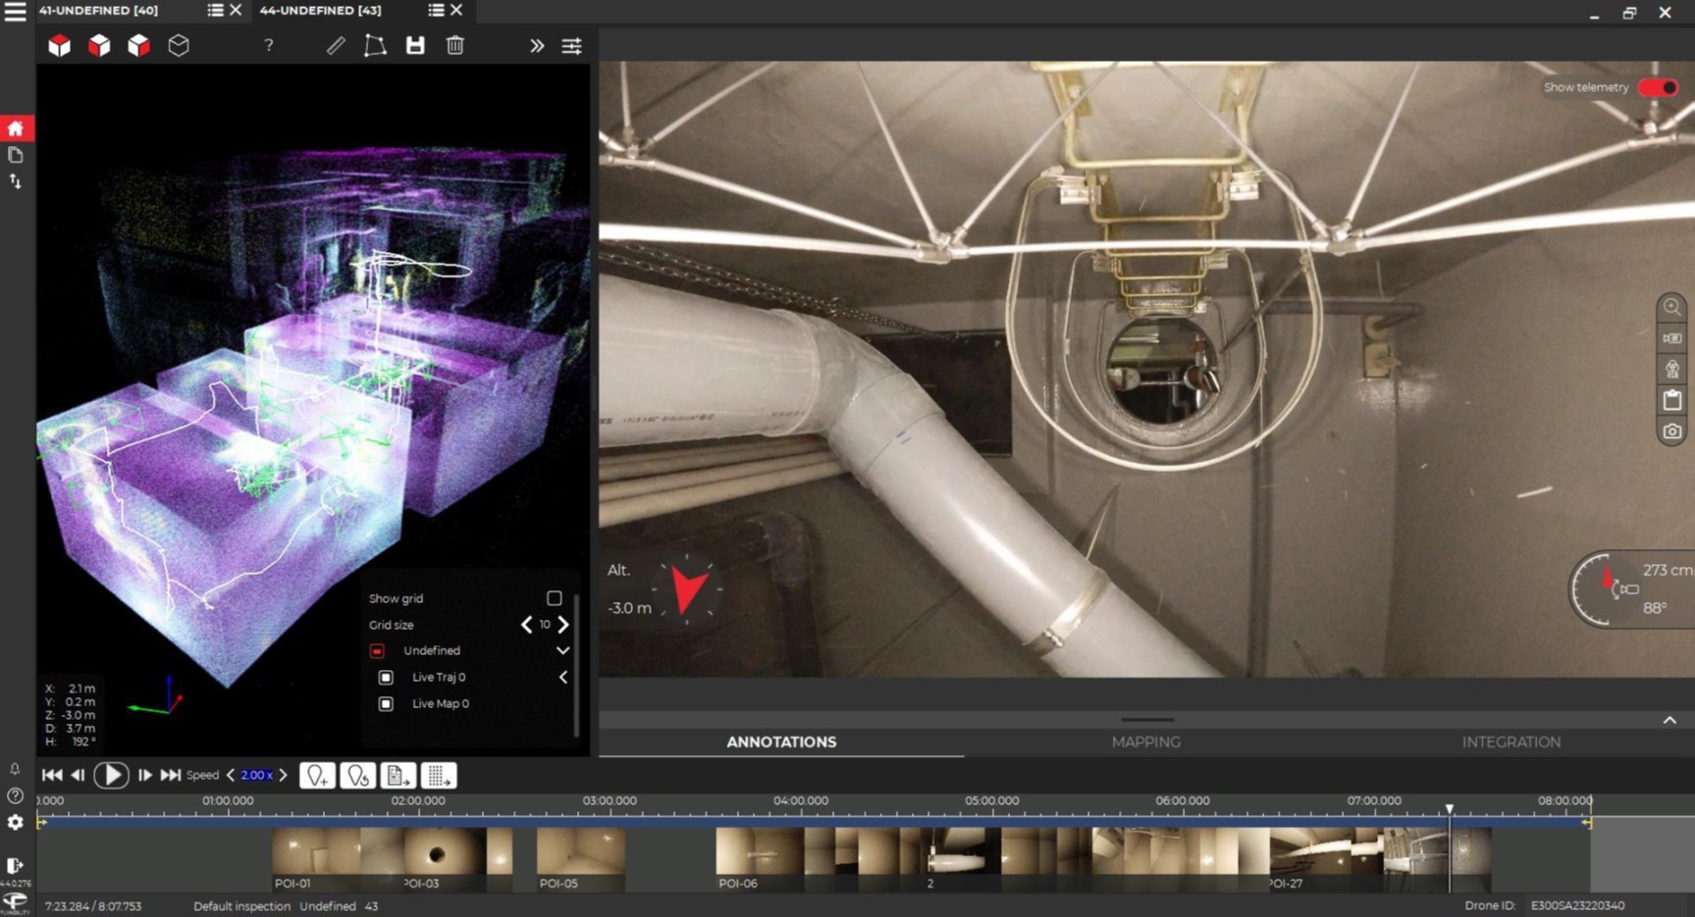
Task: Increase grid size with right arrow
Action: point(563,625)
